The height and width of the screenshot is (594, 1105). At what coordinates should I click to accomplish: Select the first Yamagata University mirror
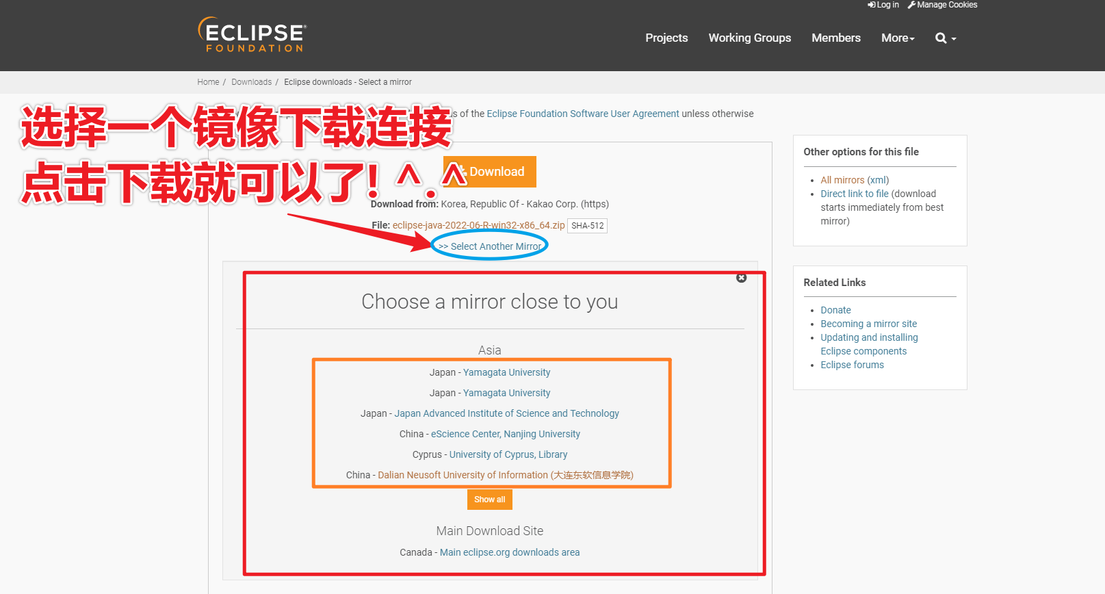[506, 372]
